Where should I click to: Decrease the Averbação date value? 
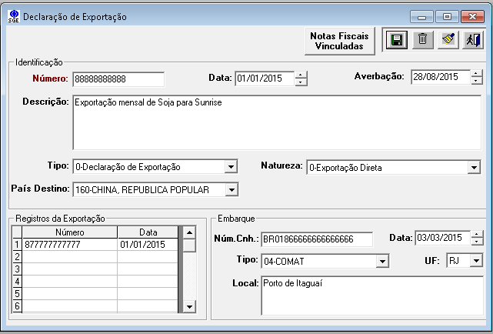(477, 81)
